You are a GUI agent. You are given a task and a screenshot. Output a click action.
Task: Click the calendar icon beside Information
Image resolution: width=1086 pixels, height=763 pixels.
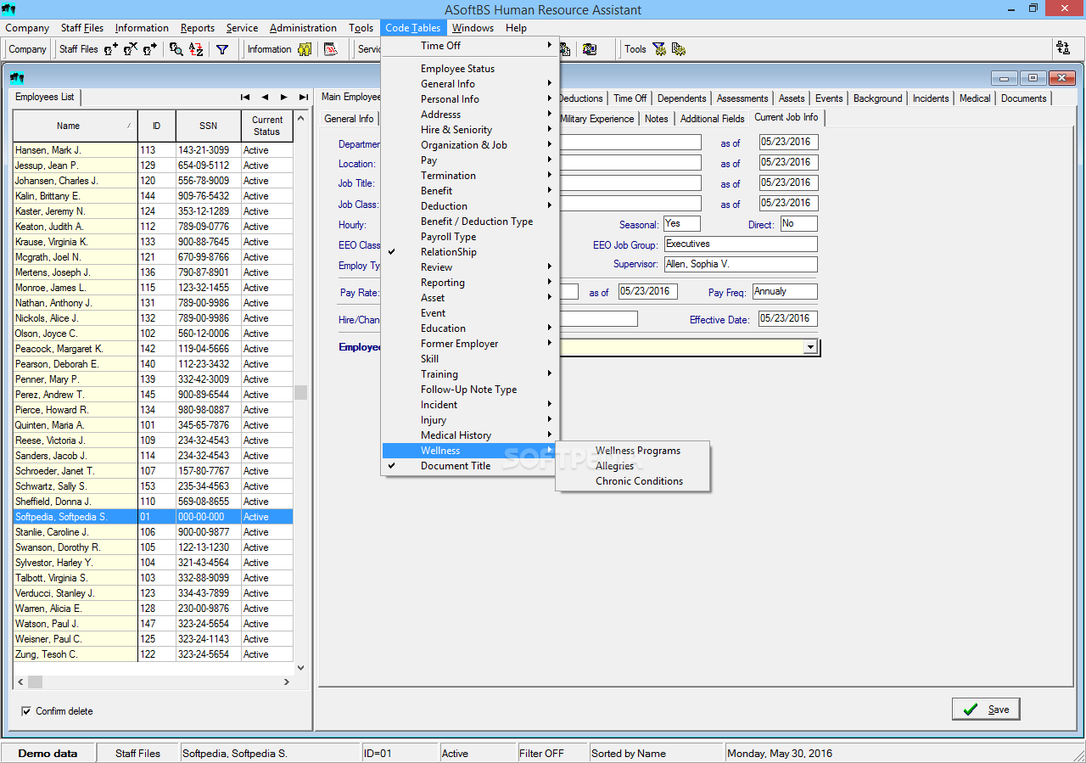pyautogui.click(x=331, y=49)
